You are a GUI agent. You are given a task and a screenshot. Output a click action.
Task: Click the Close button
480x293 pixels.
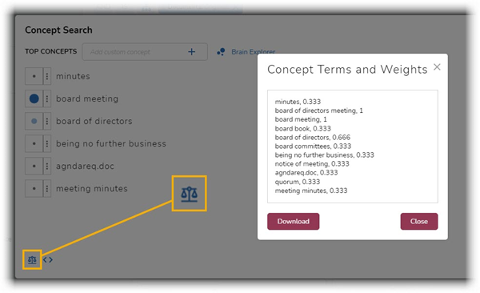[419, 221]
